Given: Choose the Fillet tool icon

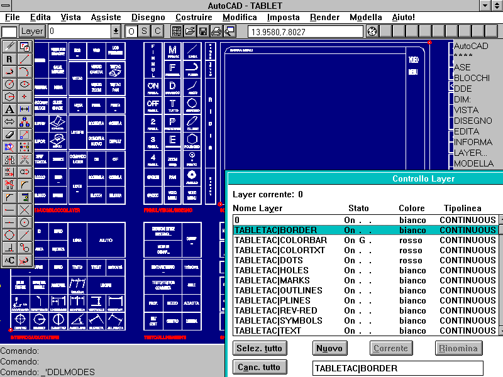Looking at the screenshot, I should 25,185.
